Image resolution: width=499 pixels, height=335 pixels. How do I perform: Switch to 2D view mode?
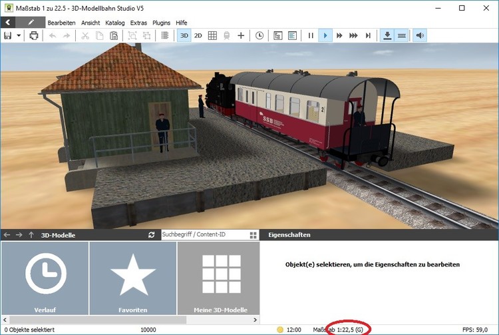click(198, 35)
